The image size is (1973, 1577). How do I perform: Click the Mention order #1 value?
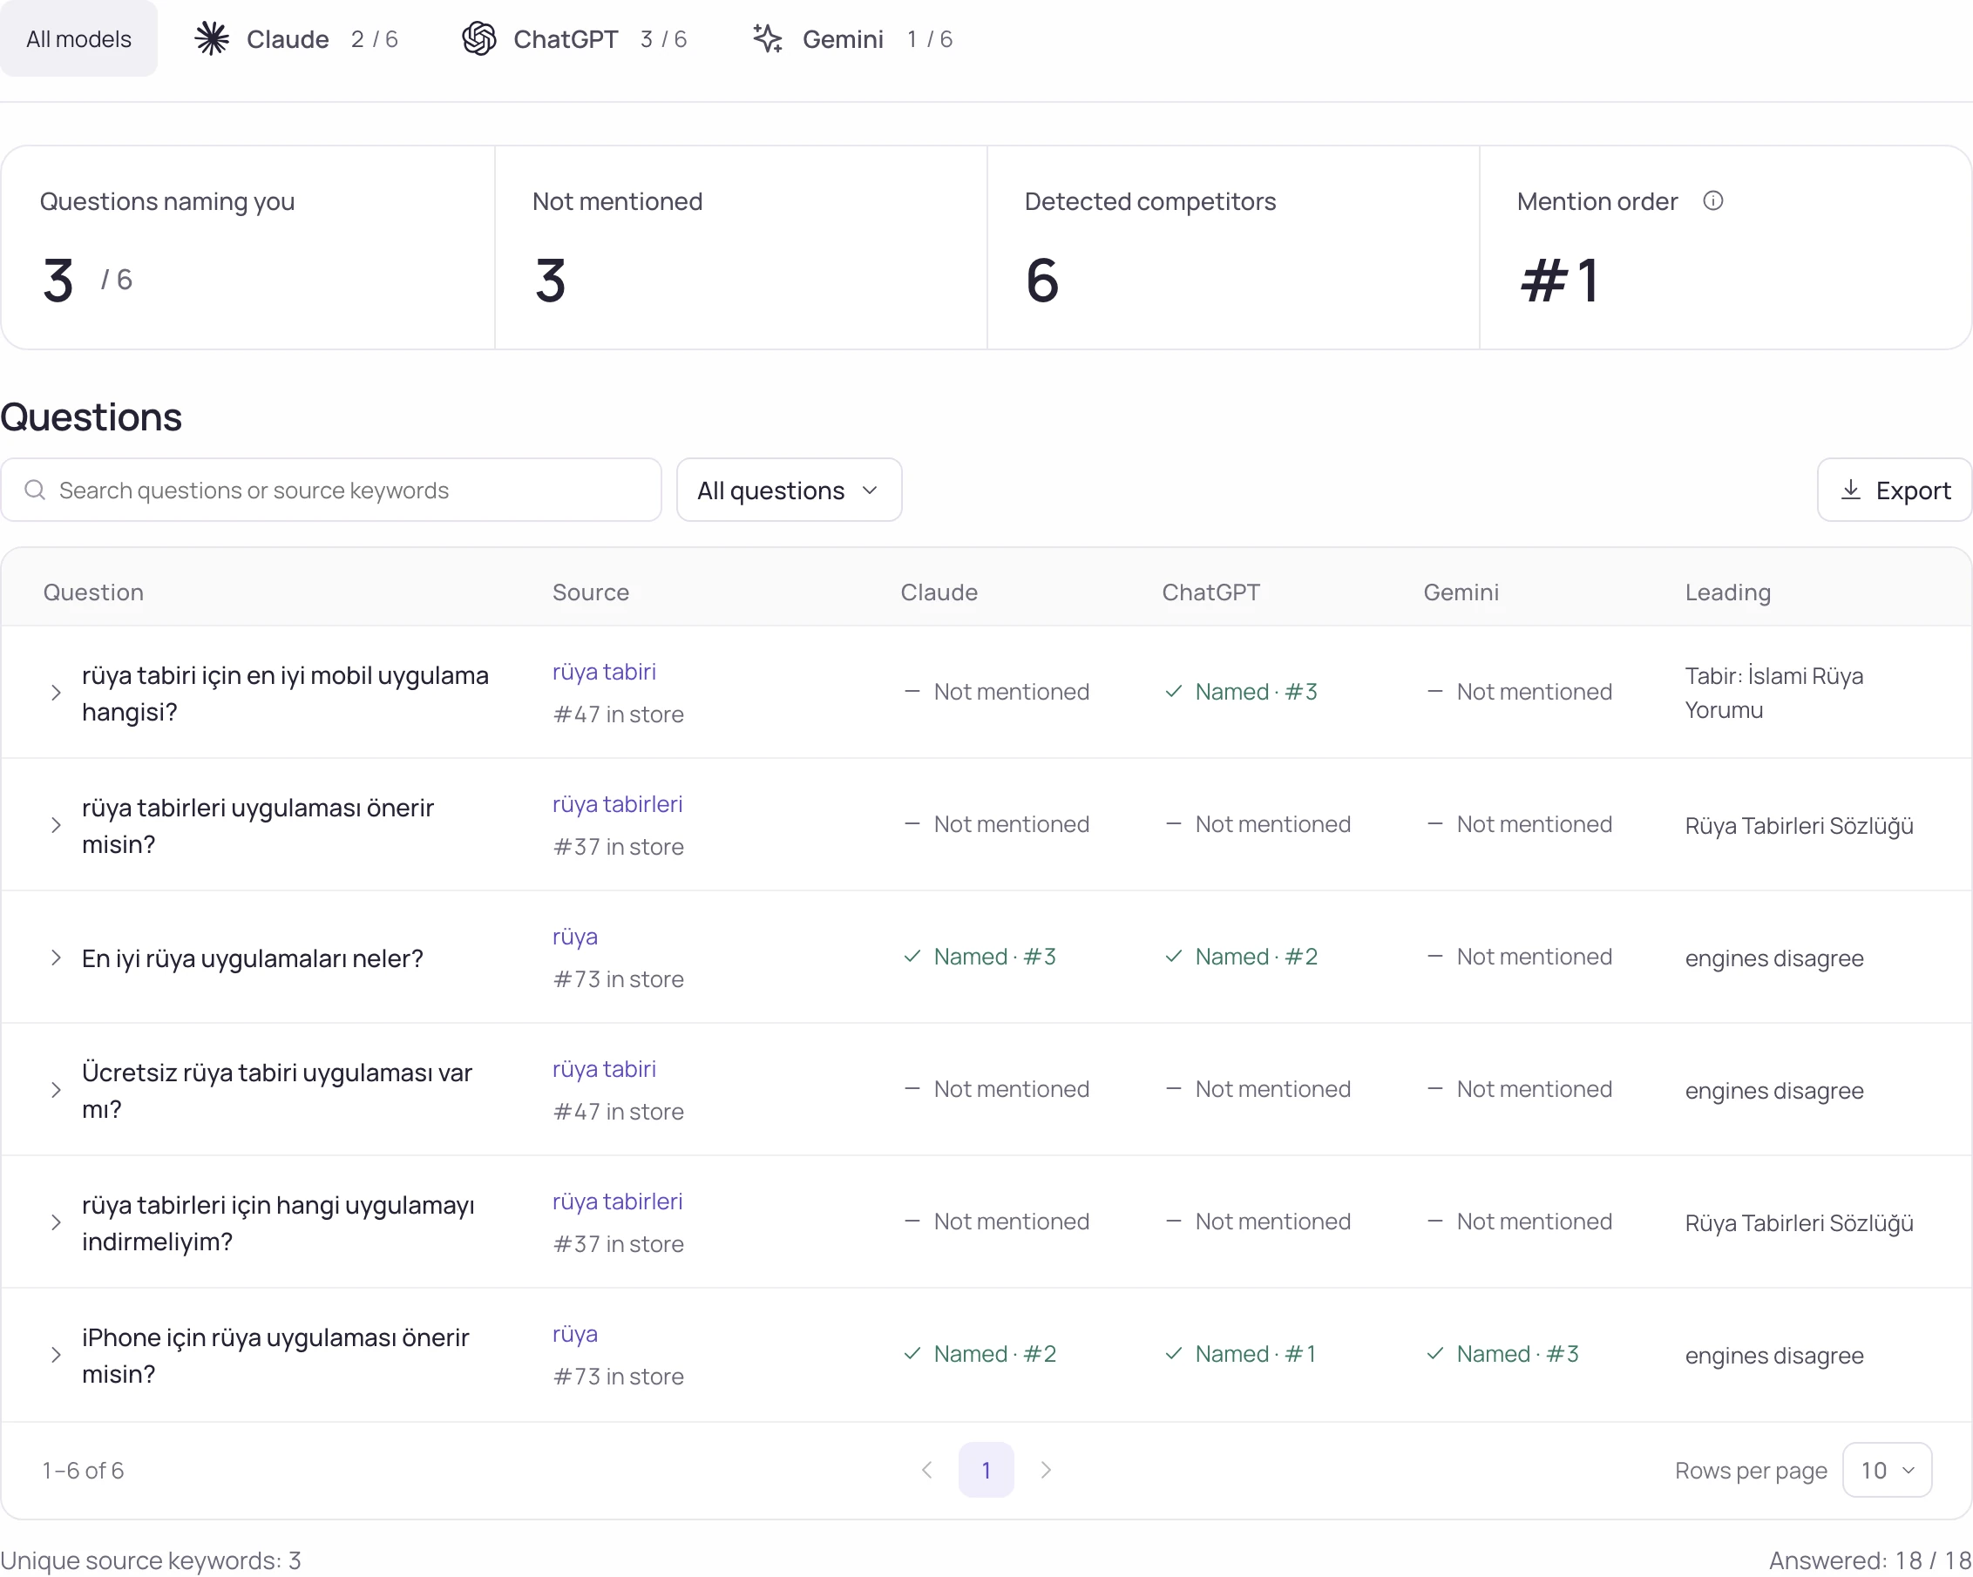click(x=1560, y=280)
